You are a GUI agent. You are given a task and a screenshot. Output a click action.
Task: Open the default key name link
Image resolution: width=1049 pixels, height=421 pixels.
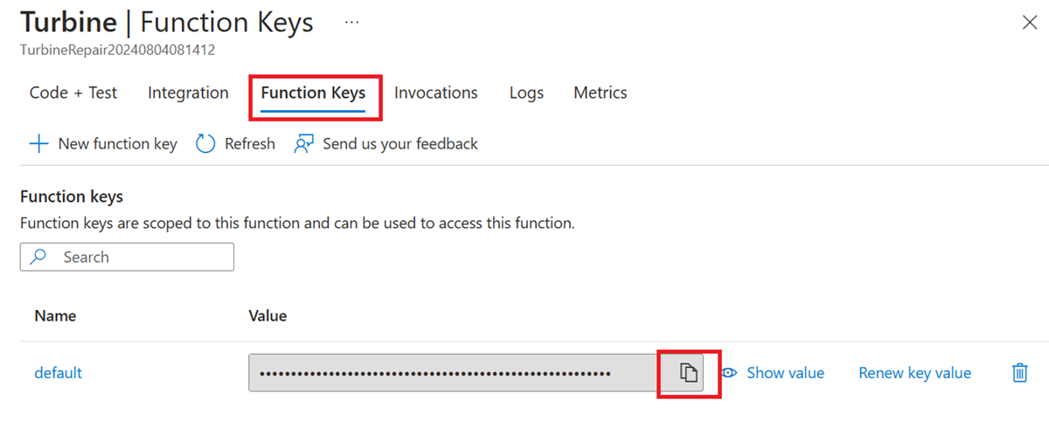pos(58,373)
